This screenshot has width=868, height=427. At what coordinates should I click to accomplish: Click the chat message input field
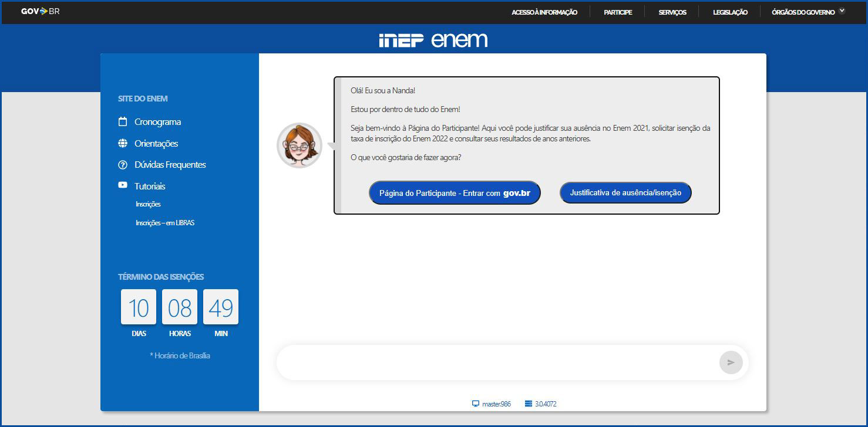(x=496, y=362)
